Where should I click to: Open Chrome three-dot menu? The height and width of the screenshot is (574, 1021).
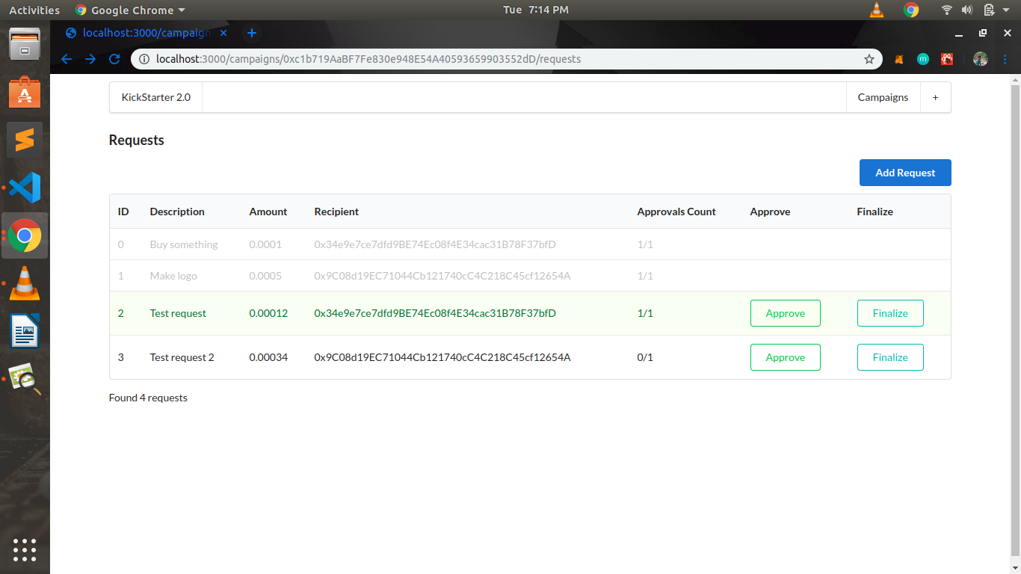tap(1005, 59)
